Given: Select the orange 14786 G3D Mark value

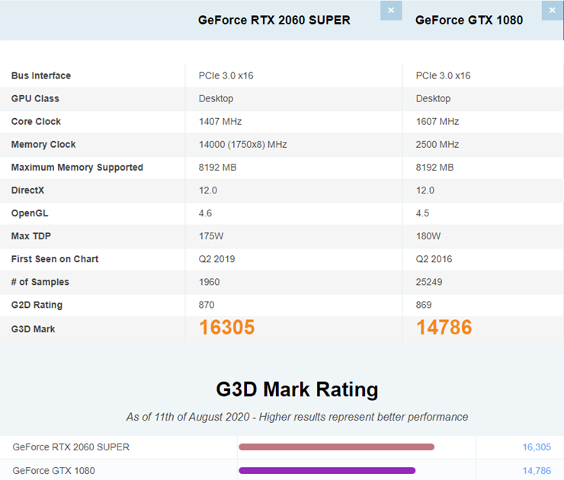Looking at the screenshot, I should 444,327.
